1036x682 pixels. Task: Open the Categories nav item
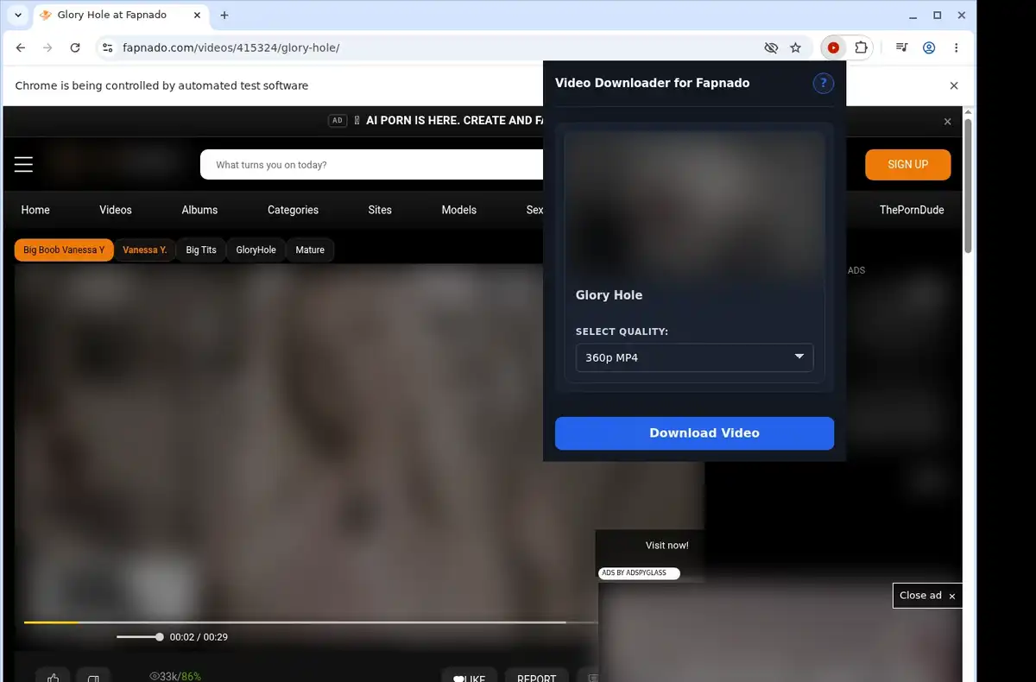[x=293, y=210]
